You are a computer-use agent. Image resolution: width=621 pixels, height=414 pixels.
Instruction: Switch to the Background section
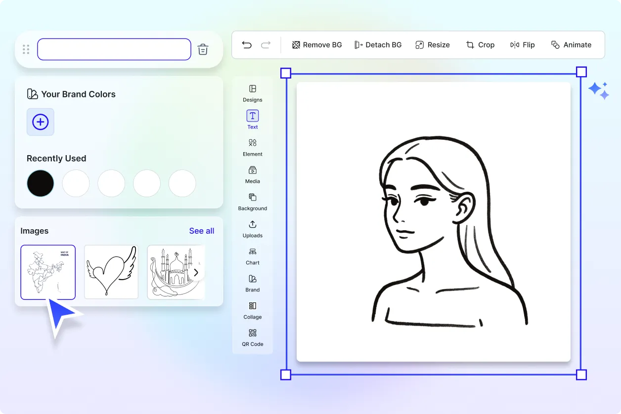[x=252, y=202]
